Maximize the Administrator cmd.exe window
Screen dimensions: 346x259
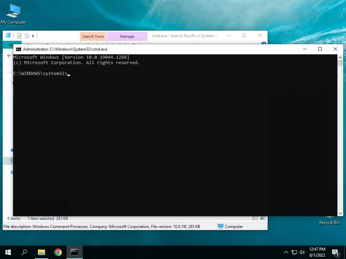point(320,49)
